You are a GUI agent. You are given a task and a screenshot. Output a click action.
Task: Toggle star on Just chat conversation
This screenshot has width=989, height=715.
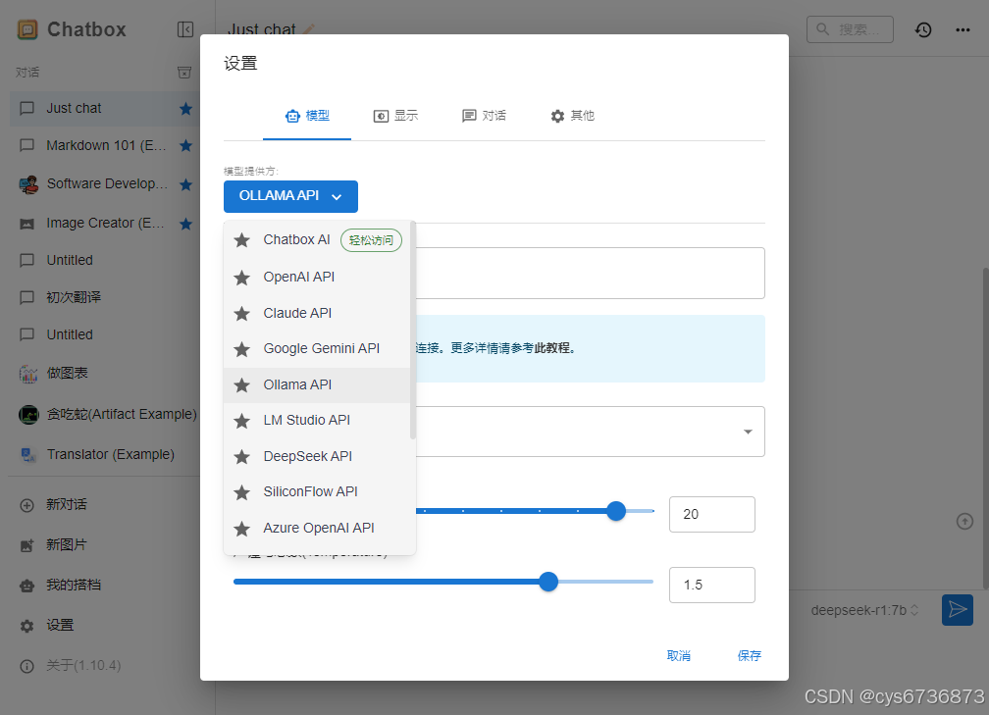click(185, 109)
